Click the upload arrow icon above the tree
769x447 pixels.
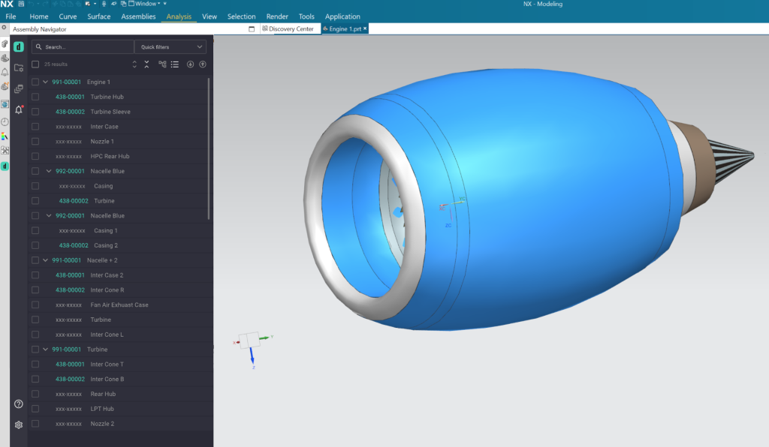[x=203, y=64]
